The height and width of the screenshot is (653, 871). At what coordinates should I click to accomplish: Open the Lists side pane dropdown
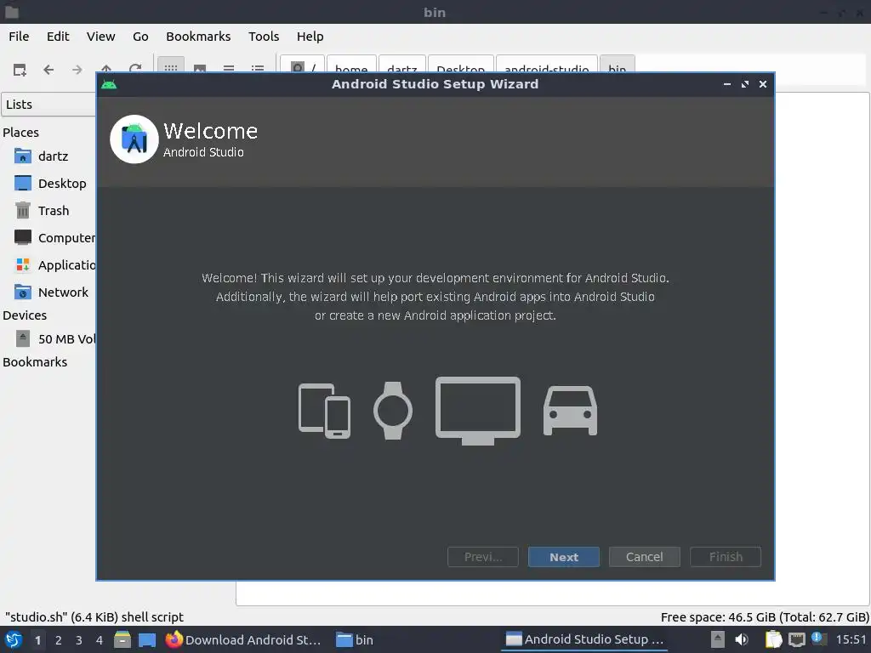click(48, 105)
